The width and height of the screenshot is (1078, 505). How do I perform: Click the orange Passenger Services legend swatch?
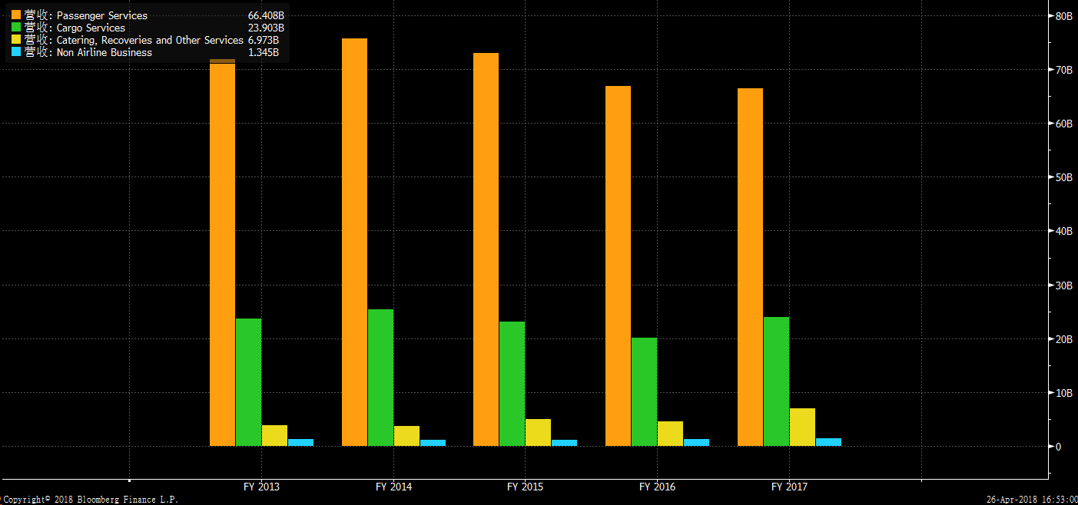pyautogui.click(x=16, y=15)
